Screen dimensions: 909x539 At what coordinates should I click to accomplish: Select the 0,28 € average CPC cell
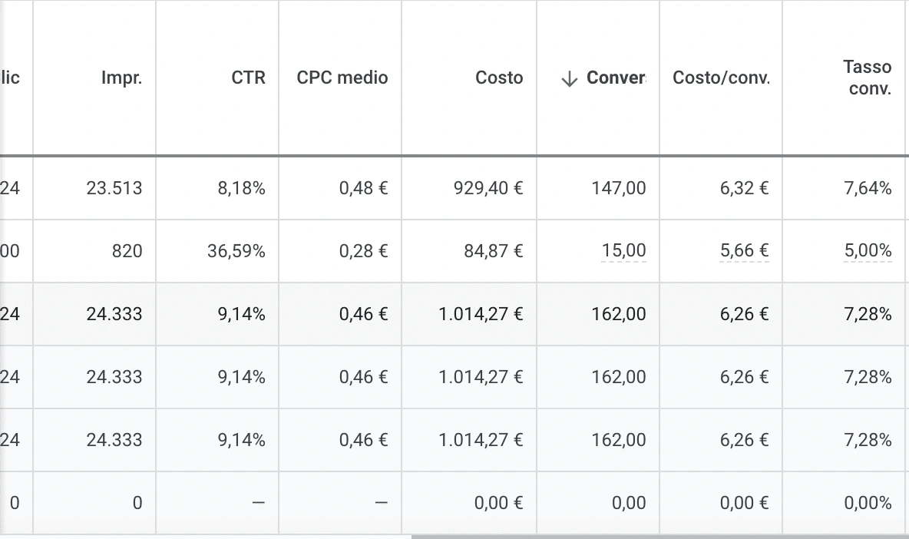click(x=340, y=251)
